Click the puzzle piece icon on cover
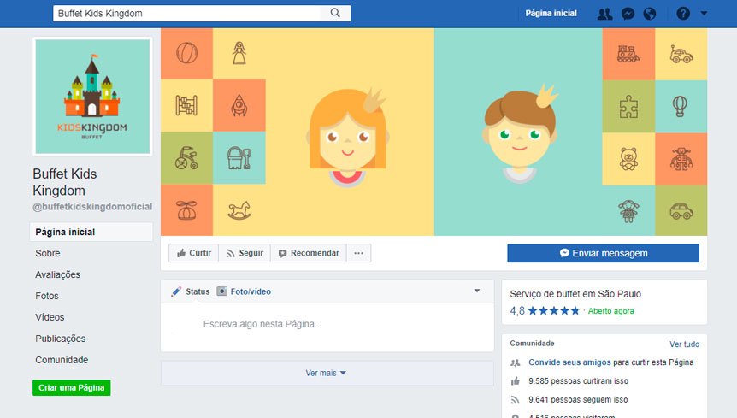Image resolution: width=737 pixels, height=418 pixels. [628, 107]
